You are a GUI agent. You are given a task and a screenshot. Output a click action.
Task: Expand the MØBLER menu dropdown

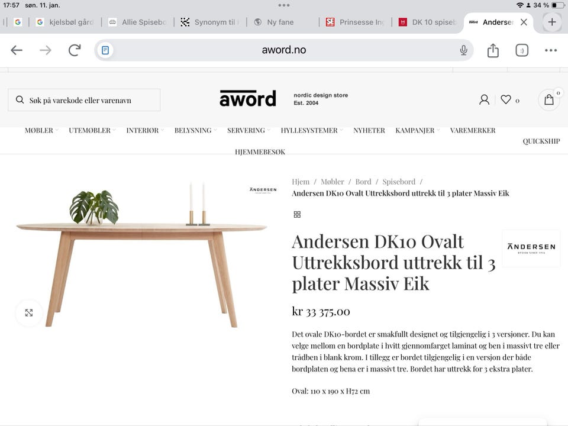[x=41, y=130]
